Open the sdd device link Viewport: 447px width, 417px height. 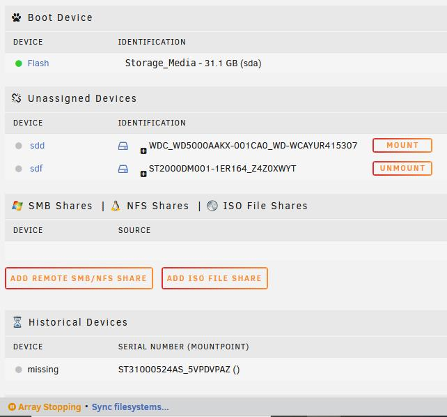(38, 146)
